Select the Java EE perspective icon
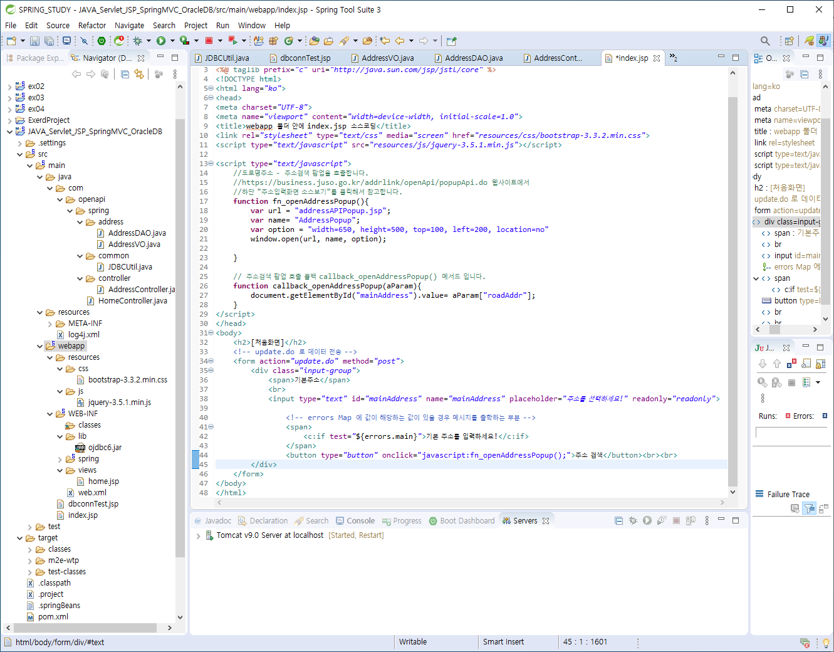 click(x=823, y=41)
